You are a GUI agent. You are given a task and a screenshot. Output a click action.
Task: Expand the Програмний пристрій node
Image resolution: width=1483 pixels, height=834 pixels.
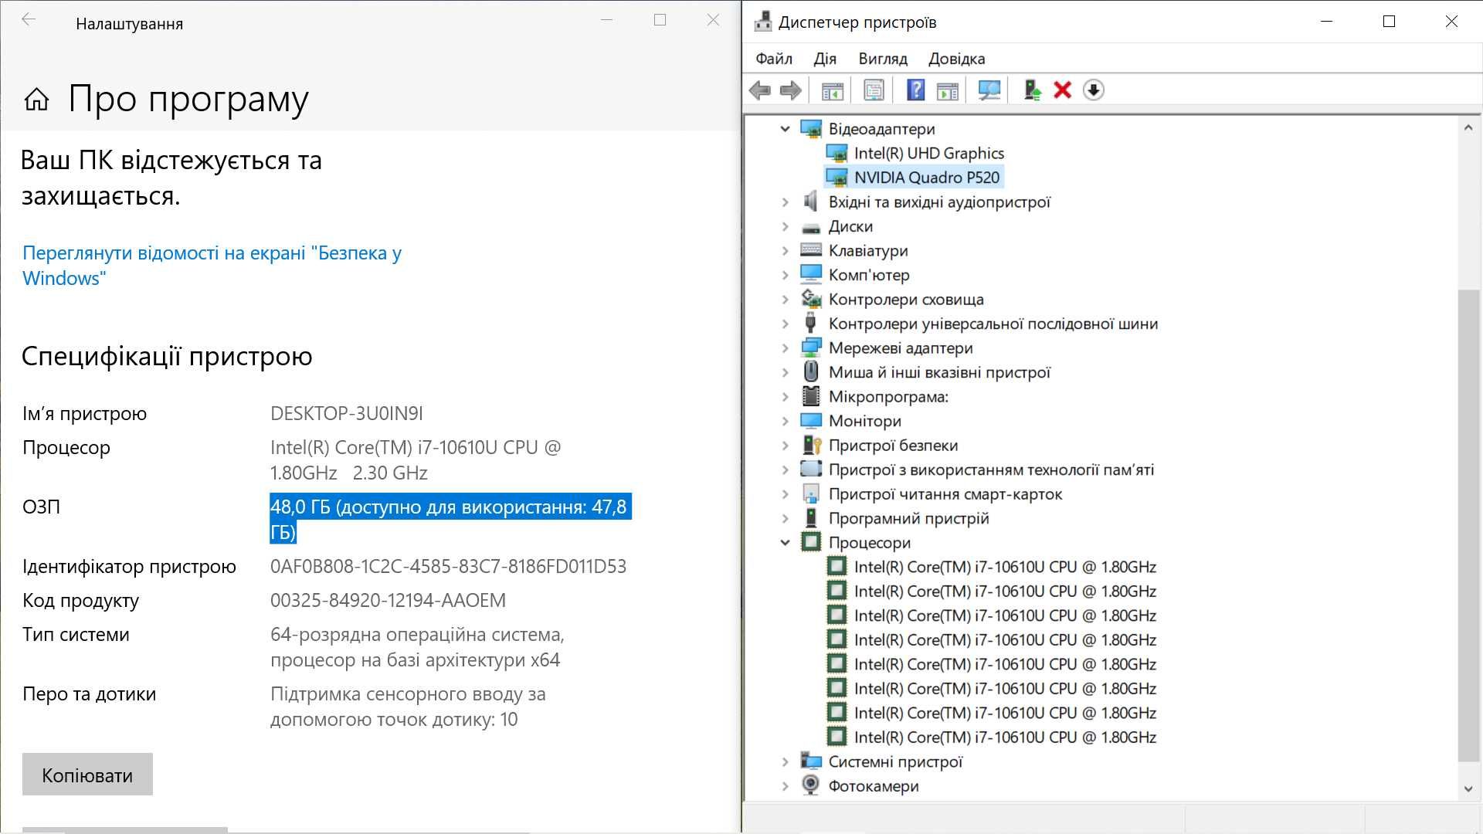click(785, 518)
